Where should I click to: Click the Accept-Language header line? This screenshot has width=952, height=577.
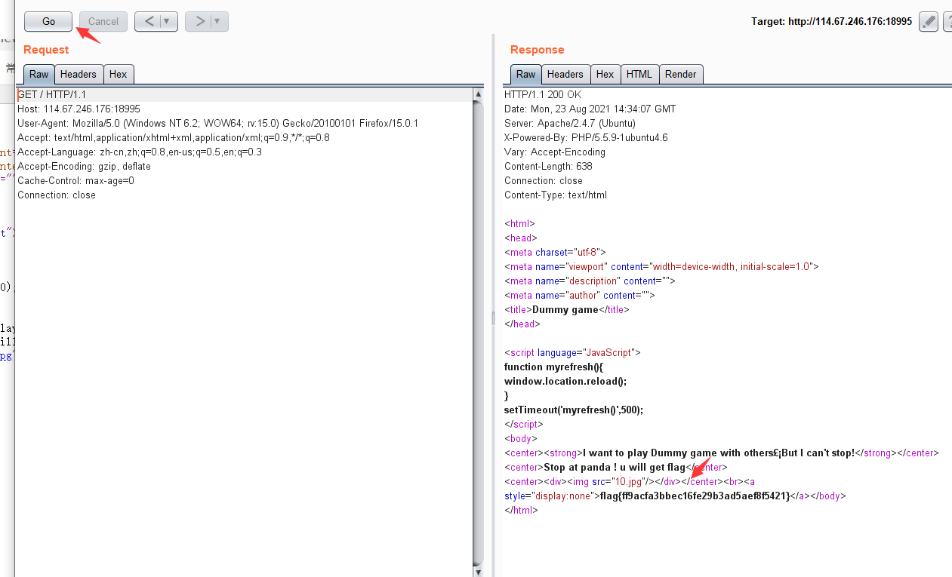point(140,152)
